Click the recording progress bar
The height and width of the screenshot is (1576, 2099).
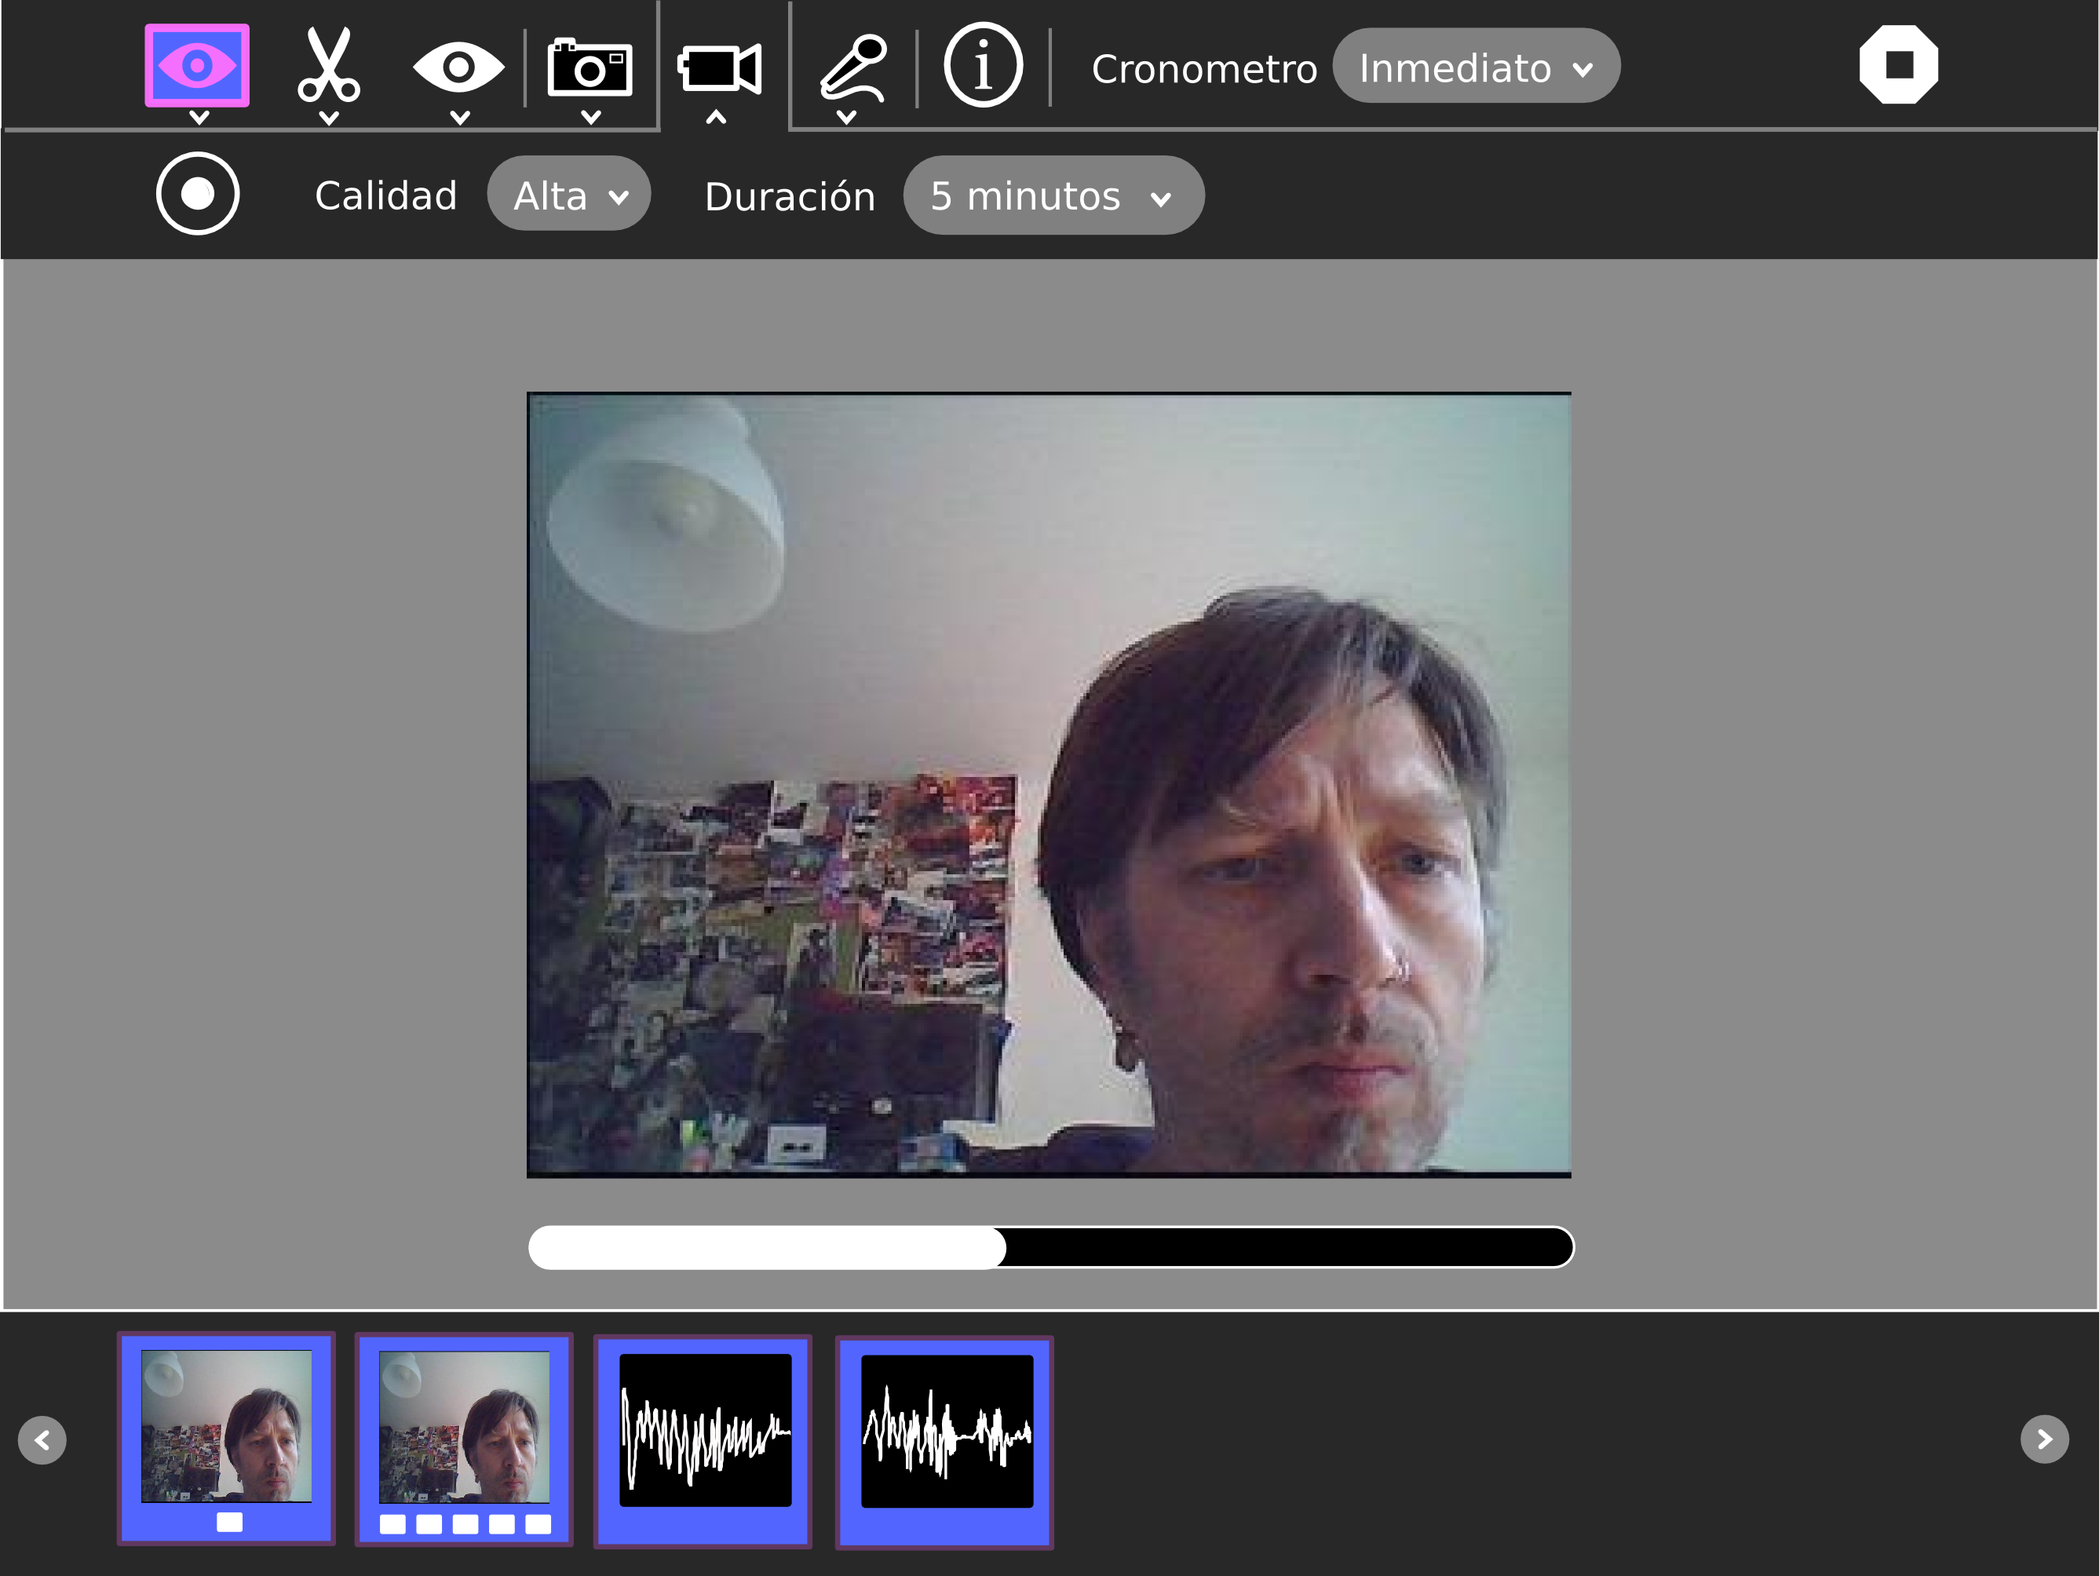pyautogui.click(x=1050, y=1247)
